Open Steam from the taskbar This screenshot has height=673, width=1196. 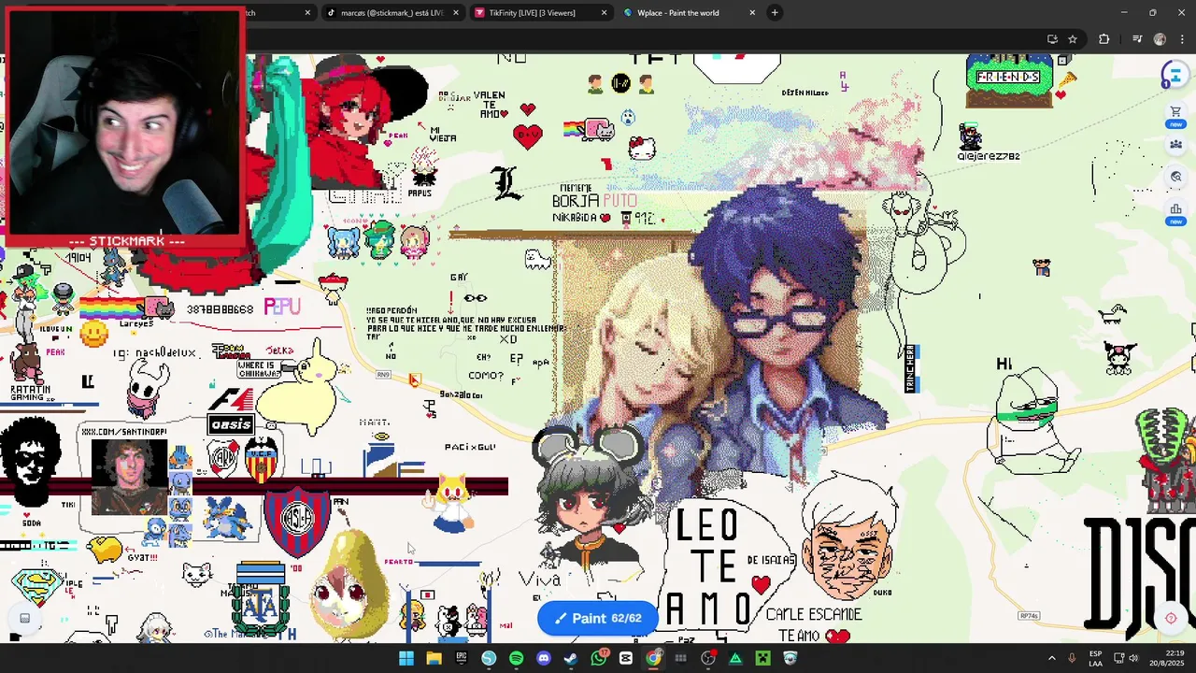pos(571,658)
